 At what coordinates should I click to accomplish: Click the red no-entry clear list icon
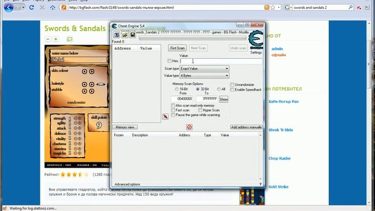click(189, 127)
